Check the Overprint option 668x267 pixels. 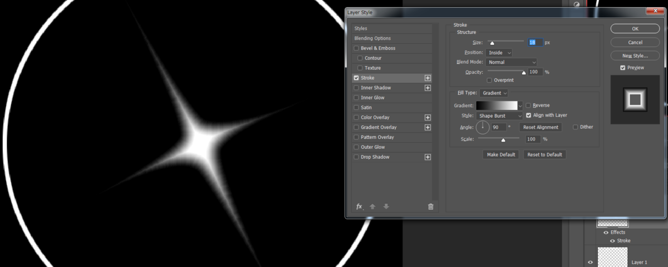(x=489, y=80)
